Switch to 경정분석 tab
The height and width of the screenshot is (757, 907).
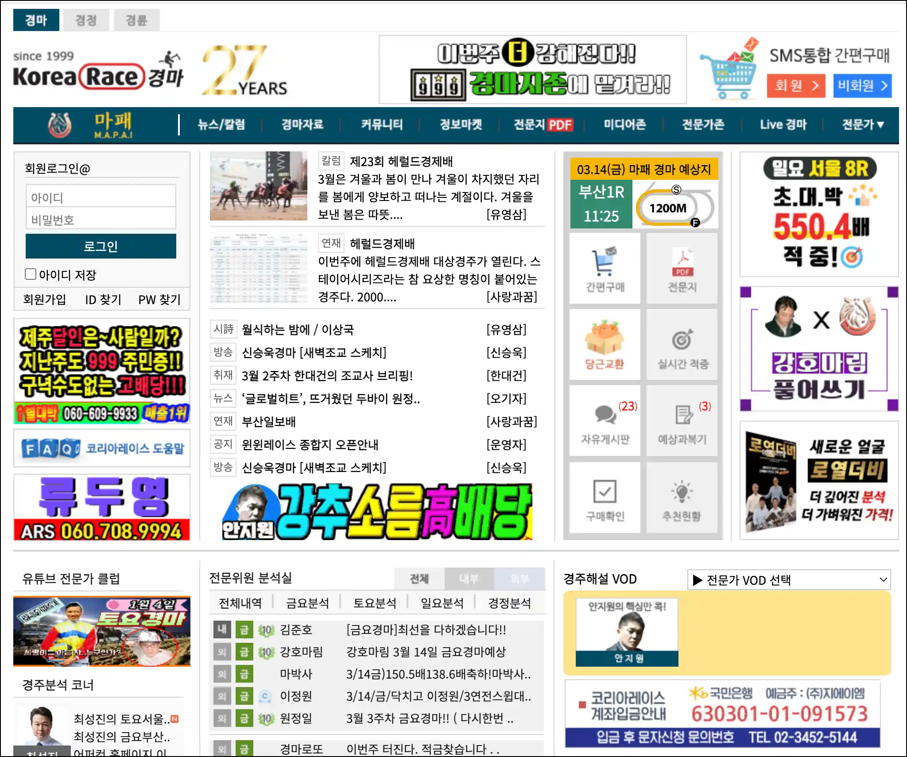(x=509, y=603)
